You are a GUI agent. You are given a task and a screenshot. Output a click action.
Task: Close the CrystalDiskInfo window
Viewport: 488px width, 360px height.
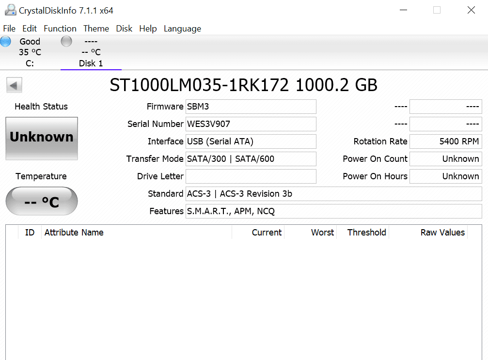[x=471, y=10]
